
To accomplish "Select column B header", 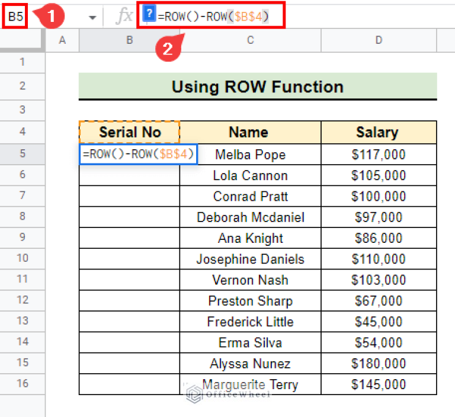I will point(129,40).
